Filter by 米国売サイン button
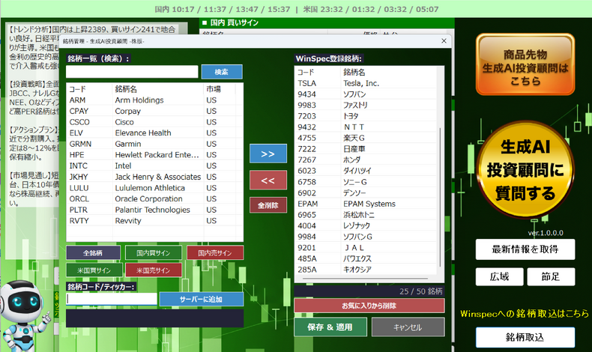Viewport: 592px width, 352px height. point(154,270)
